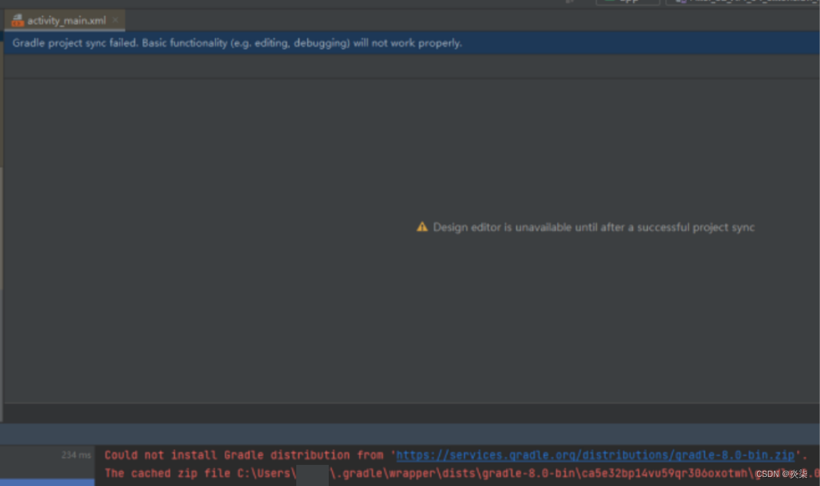Close the activity_main.xml editor tab

point(115,20)
